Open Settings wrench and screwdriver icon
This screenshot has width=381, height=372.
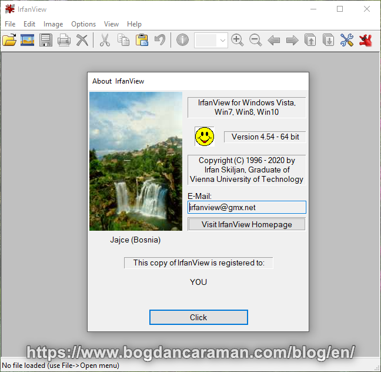pos(347,40)
